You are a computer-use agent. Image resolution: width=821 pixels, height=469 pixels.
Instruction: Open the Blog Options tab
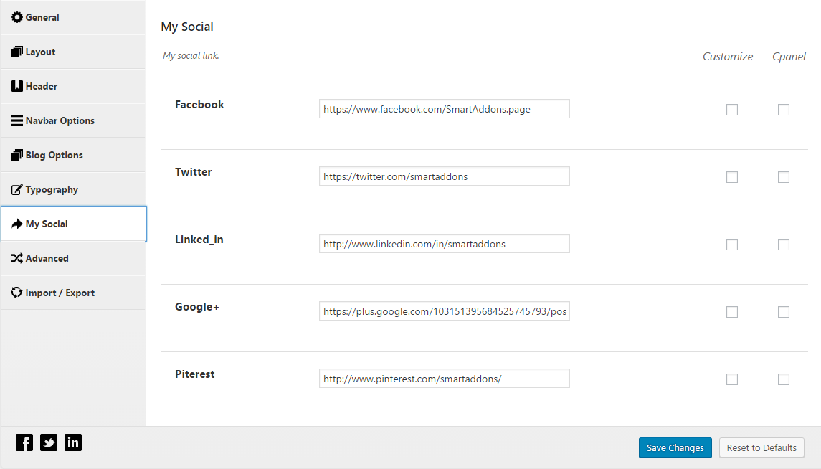tap(73, 155)
